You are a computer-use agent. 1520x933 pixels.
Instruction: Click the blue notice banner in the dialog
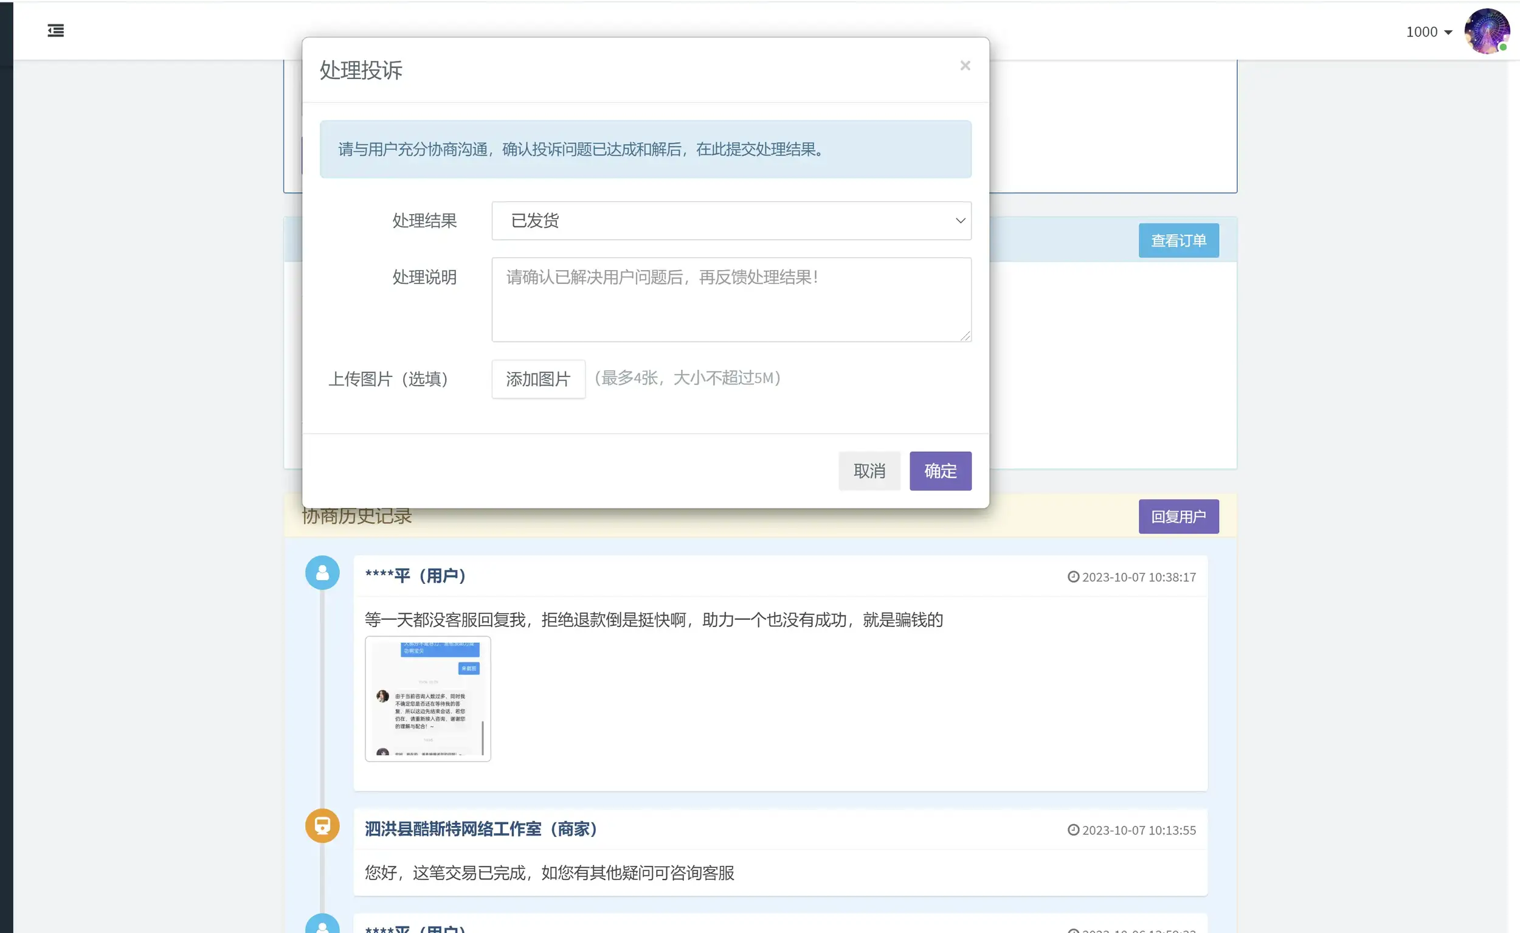[644, 150]
